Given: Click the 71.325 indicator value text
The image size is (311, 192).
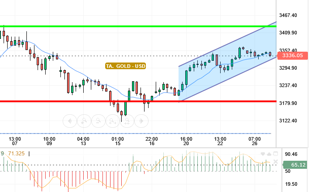Looking at the screenshot, I should (16, 154).
